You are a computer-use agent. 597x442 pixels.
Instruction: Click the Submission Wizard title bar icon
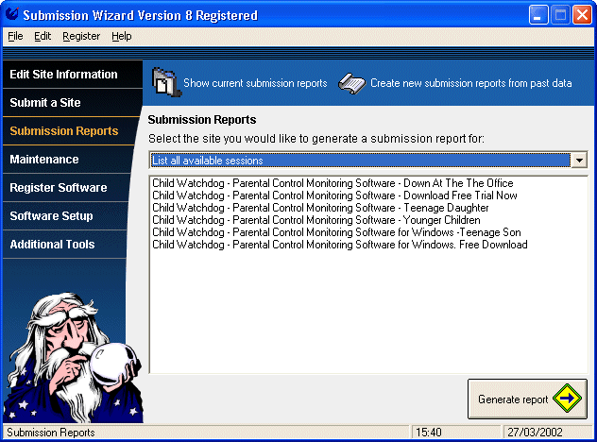point(11,14)
